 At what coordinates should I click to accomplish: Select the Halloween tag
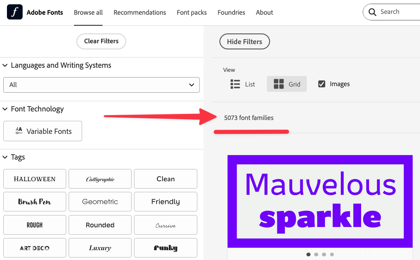[x=34, y=179]
